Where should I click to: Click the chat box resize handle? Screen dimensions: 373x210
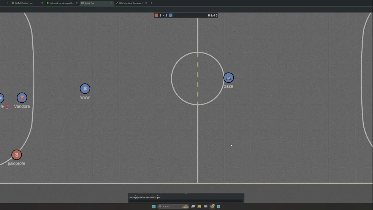[x=186, y=193]
